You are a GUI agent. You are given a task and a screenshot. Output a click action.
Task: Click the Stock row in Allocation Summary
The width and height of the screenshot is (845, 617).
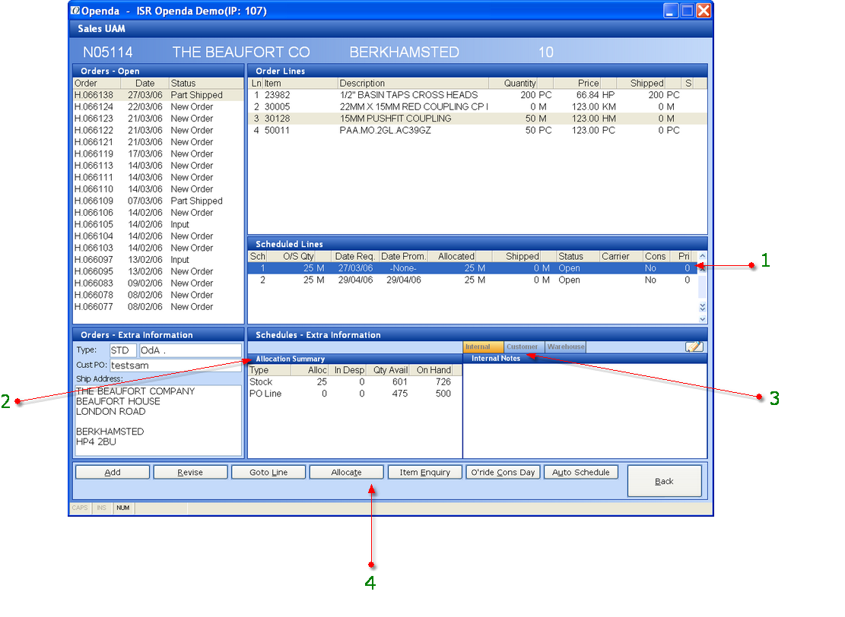[x=354, y=381]
